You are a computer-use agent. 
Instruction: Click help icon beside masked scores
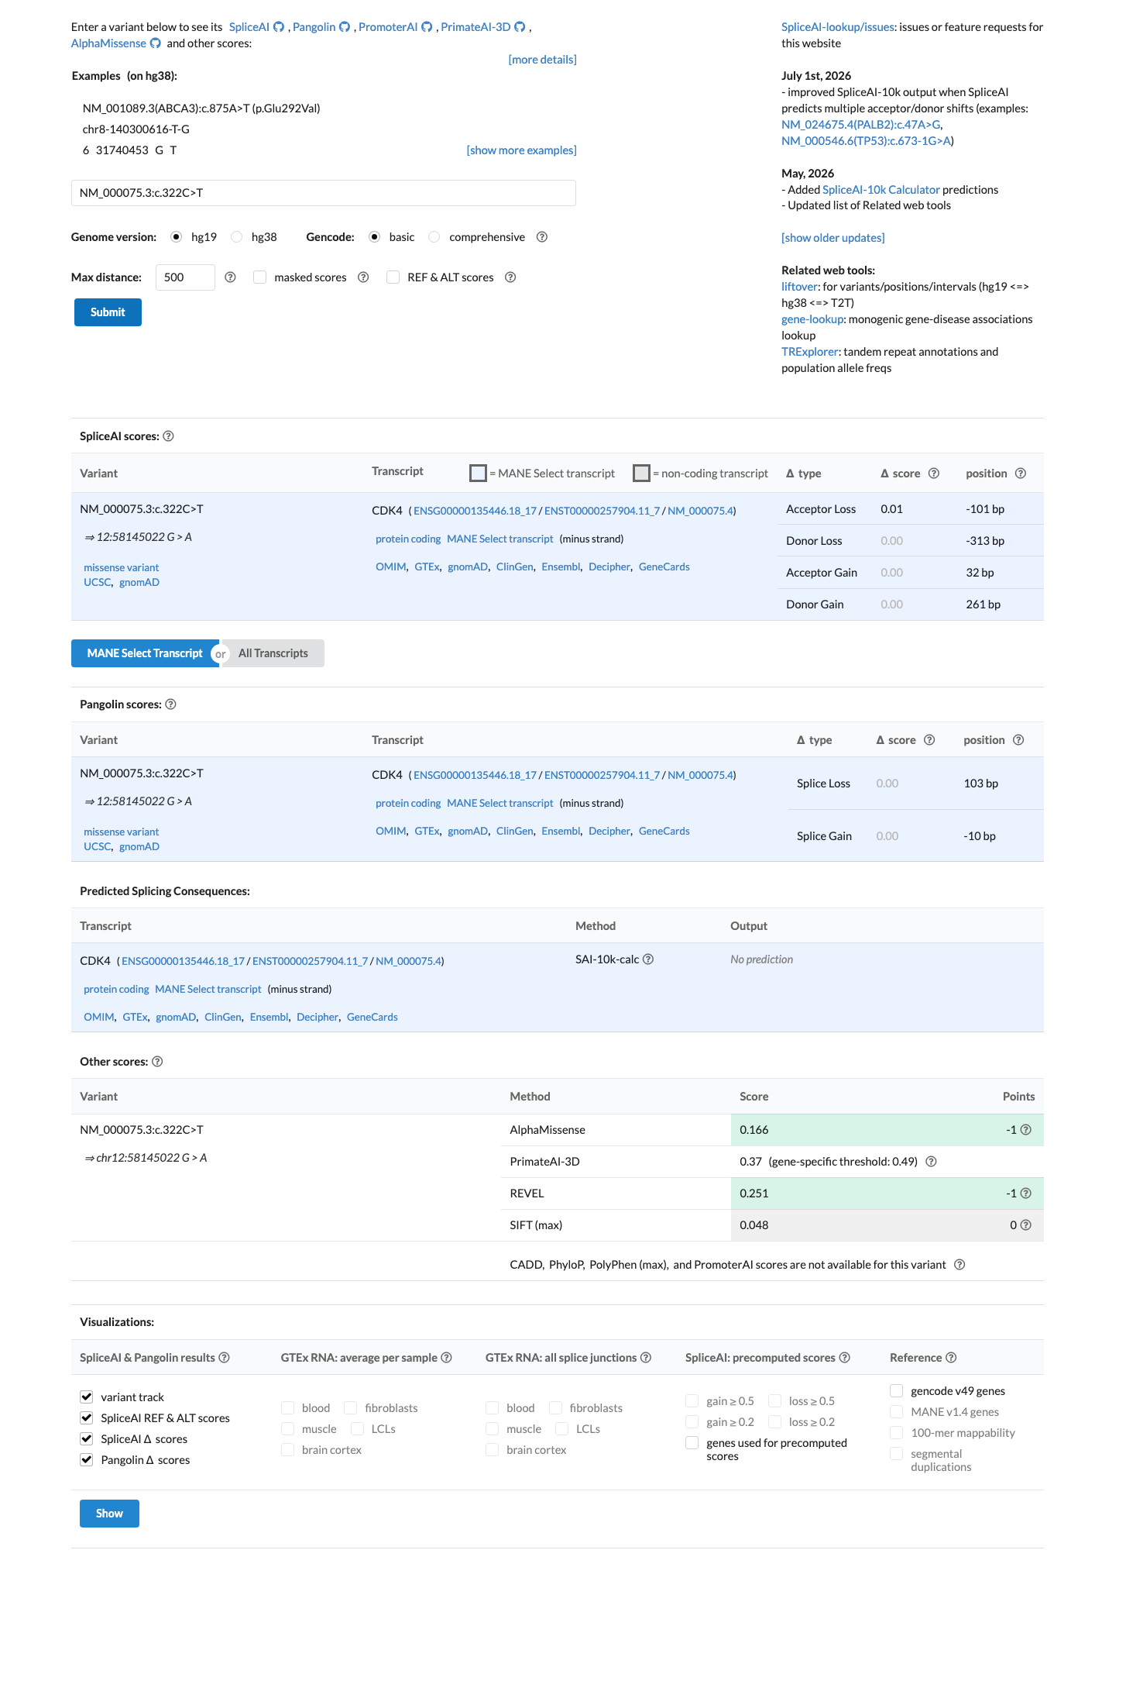point(363,277)
